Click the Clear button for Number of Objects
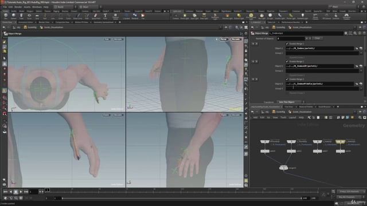This screenshot has width=367, height=206. point(317,38)
